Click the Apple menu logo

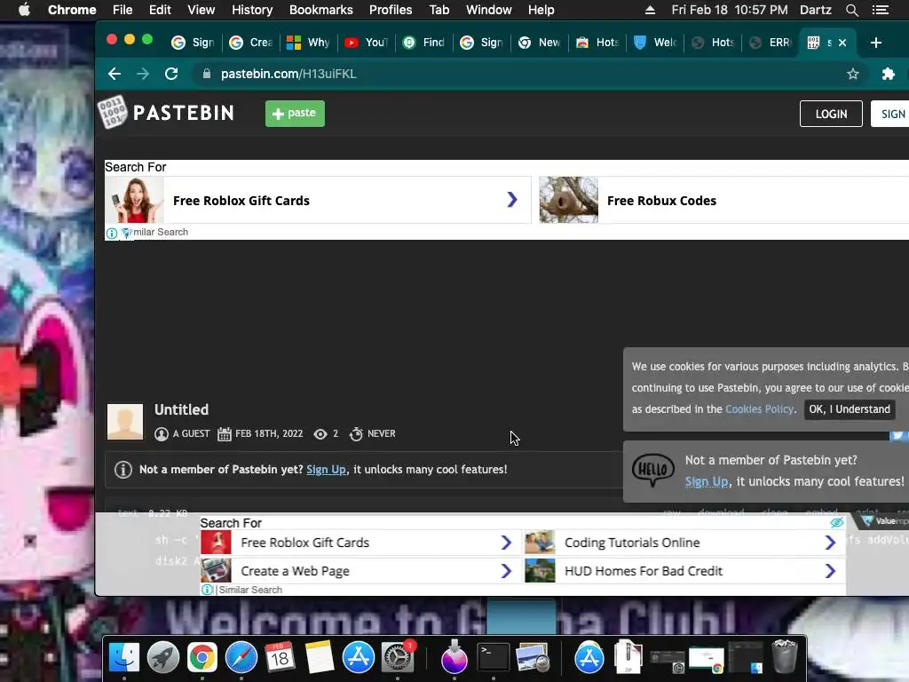[24, 10]
